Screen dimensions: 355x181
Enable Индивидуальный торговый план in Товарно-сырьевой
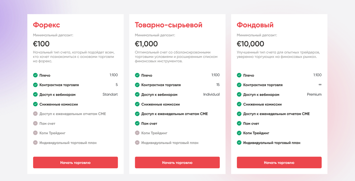pyautogui.click(x=137, y=143)
